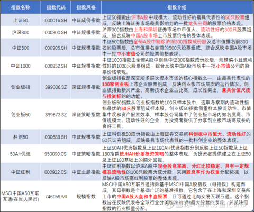Select the 创业板50 index name cell
Image resolution: width=254 pixels, height=212 pixels.
(21, 115)
